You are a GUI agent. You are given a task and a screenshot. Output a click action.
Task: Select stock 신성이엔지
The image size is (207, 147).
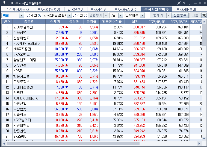[21, 38]
